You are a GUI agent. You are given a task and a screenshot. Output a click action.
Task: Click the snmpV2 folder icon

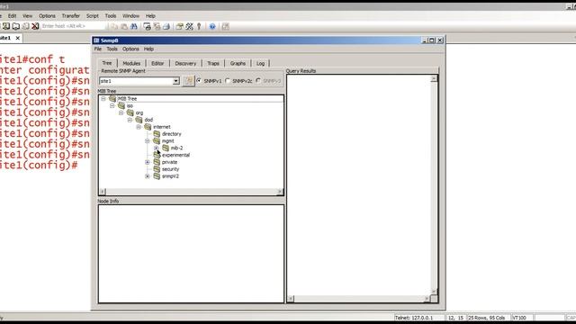point(157,176)
